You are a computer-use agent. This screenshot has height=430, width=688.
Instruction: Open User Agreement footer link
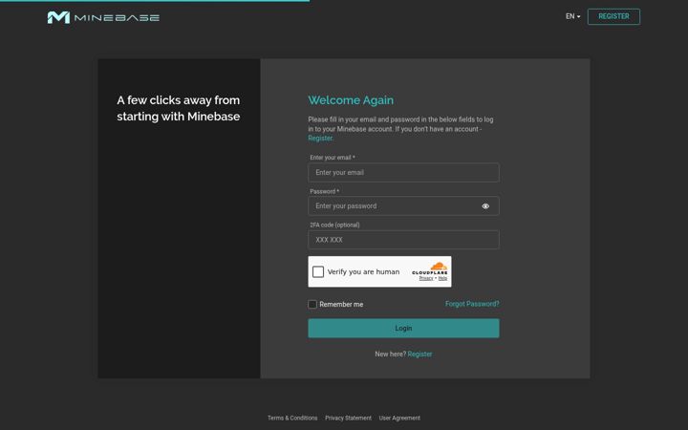click(399, 419)
